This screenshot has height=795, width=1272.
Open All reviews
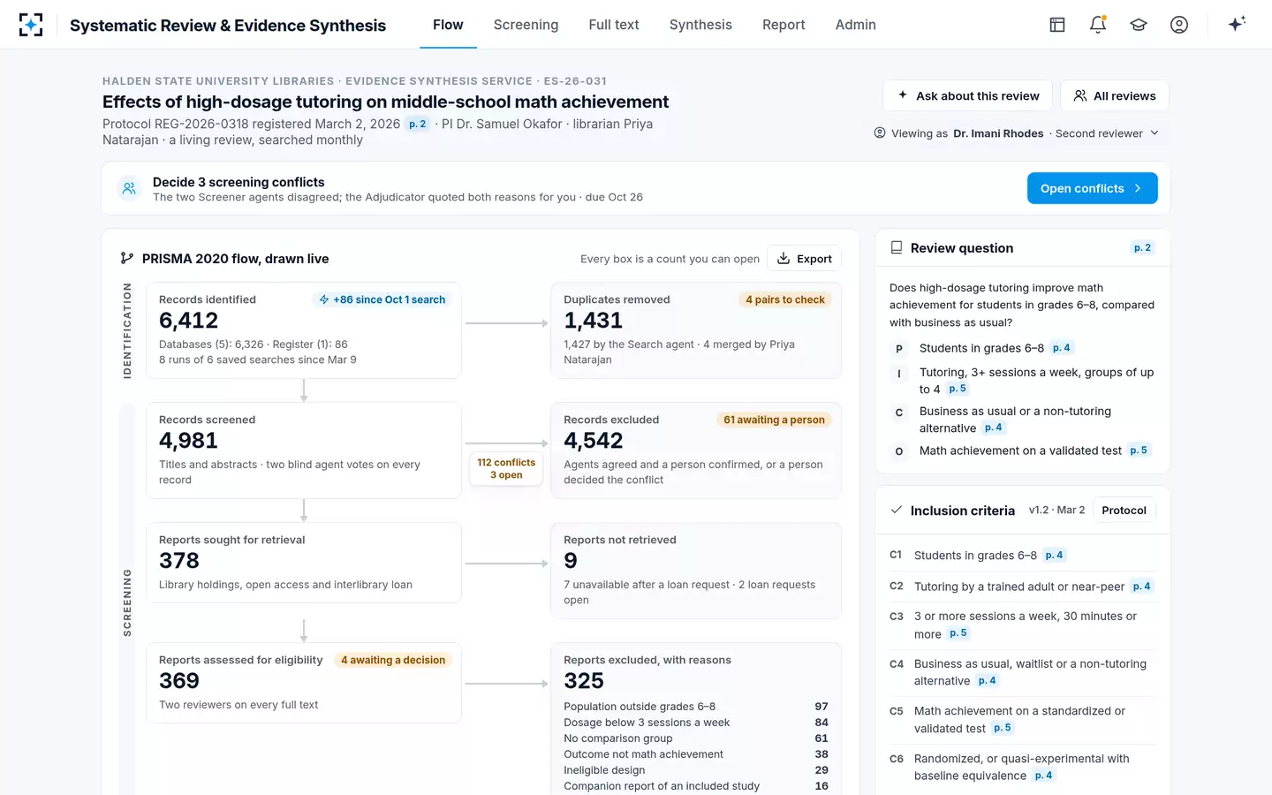click(1115, 95)
